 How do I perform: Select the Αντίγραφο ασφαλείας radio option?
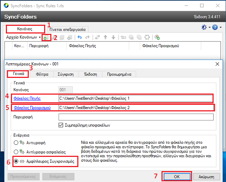pyautogui.click(x=16, y=152)
